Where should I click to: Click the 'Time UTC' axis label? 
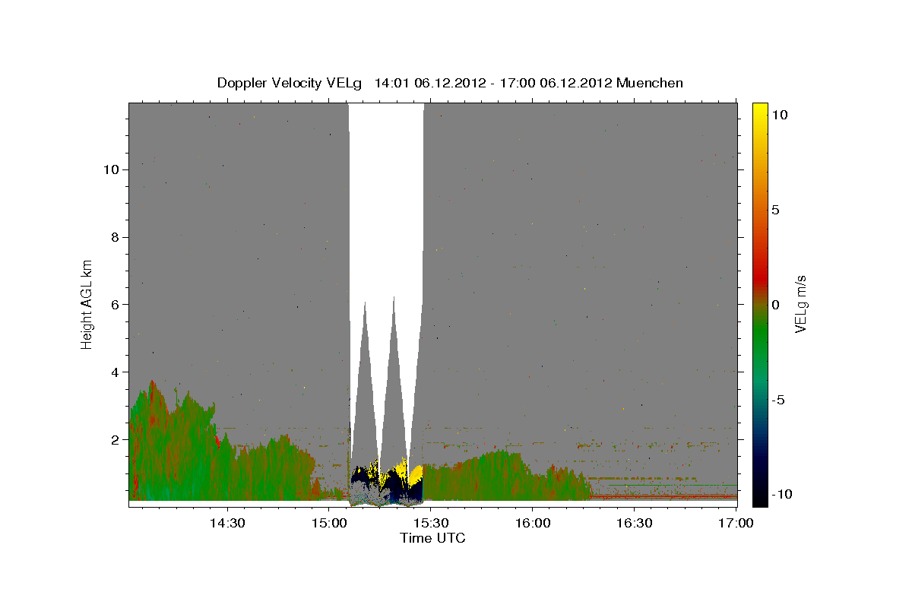tap(432, 538)
